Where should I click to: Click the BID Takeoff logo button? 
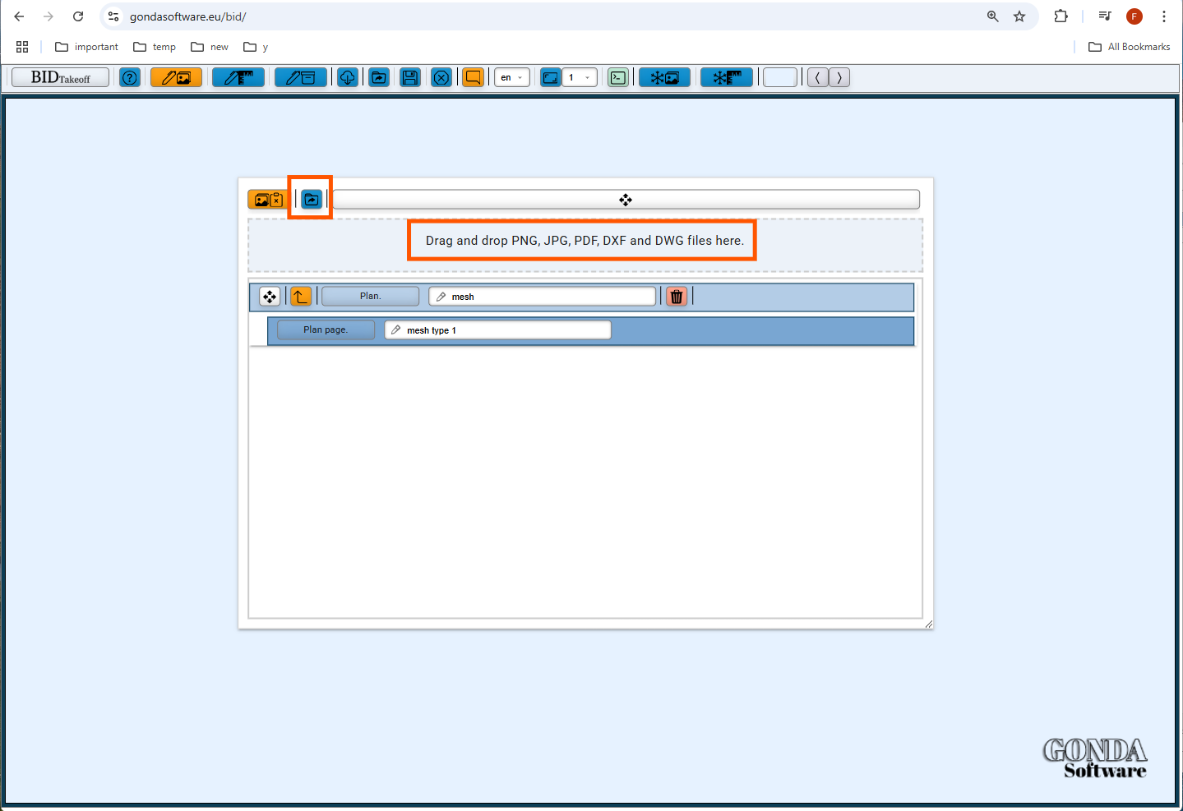(x=60, y=77)
